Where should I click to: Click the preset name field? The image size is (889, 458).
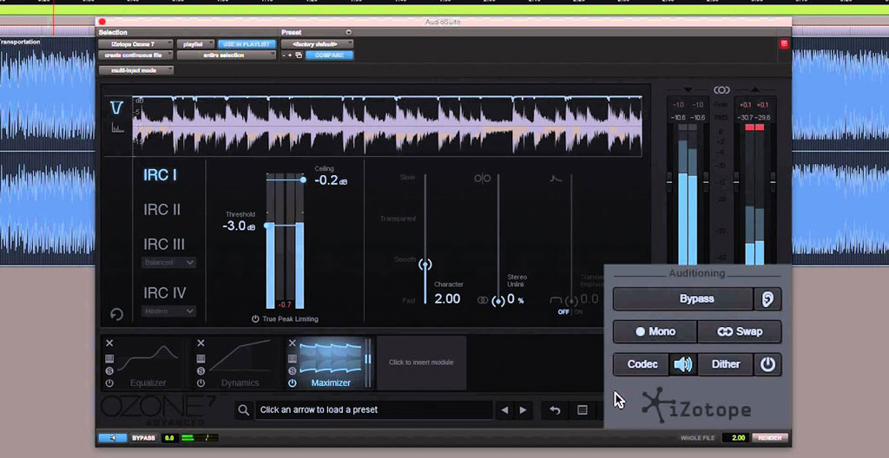[x=373, y=409]
